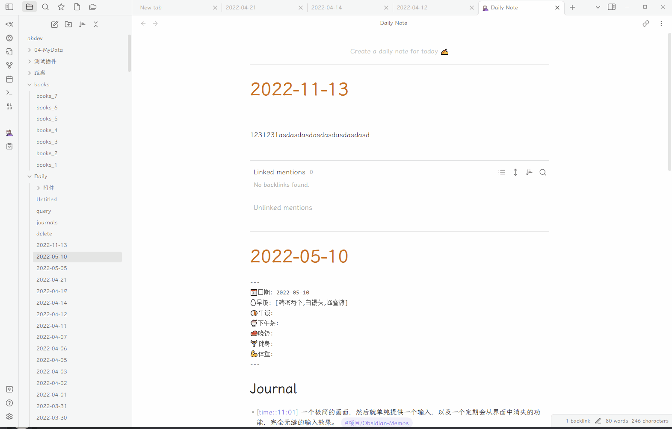The height and width of the screenshot is (429, 672).
Task: Toggle the left sidebar
Action: (9, 7)
